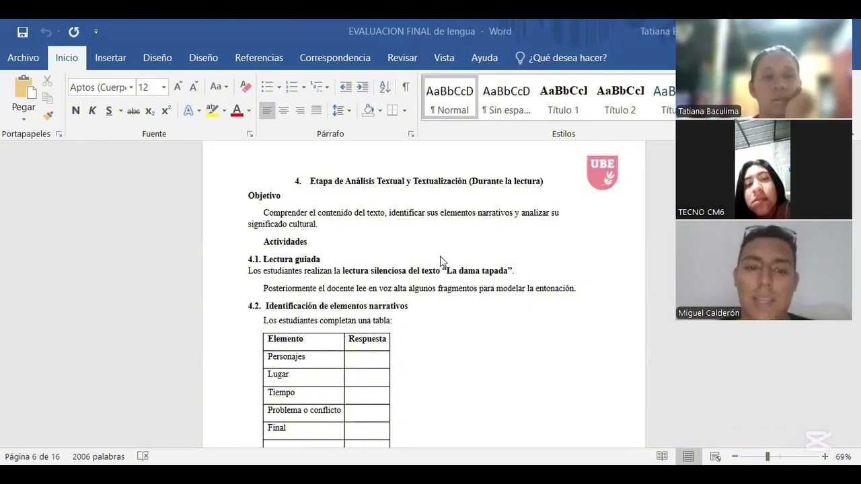This screenshot has height=484, width=861.
Task: Apply paragraph shading with the paint bucket
Action: coord(368,111)
